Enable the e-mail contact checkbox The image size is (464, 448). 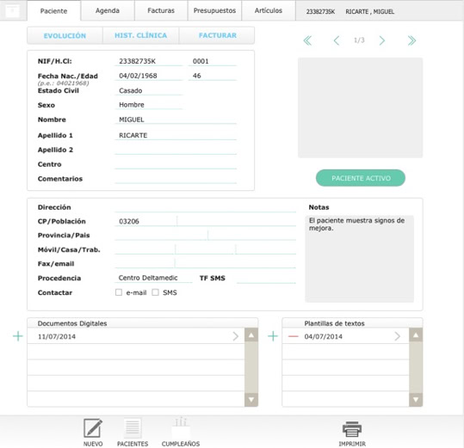coord(119,292)
